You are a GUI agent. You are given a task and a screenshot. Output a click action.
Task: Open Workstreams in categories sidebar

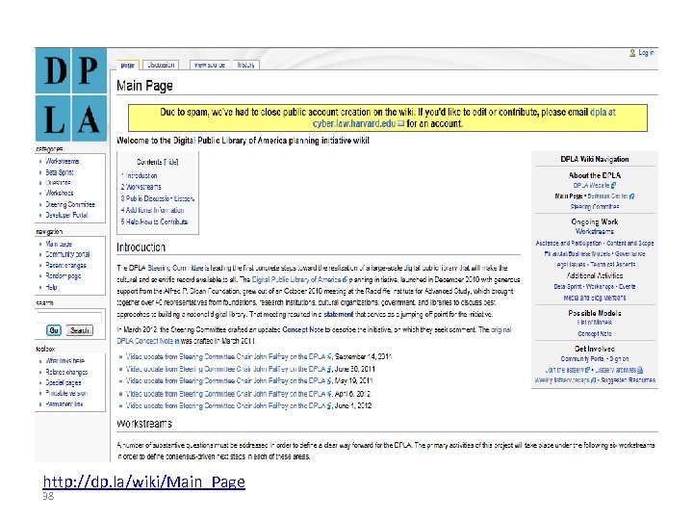pos(63,162)
